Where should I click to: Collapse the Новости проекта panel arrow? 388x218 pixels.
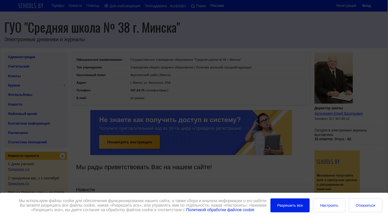pyautogui.click(x=62, y=156)
